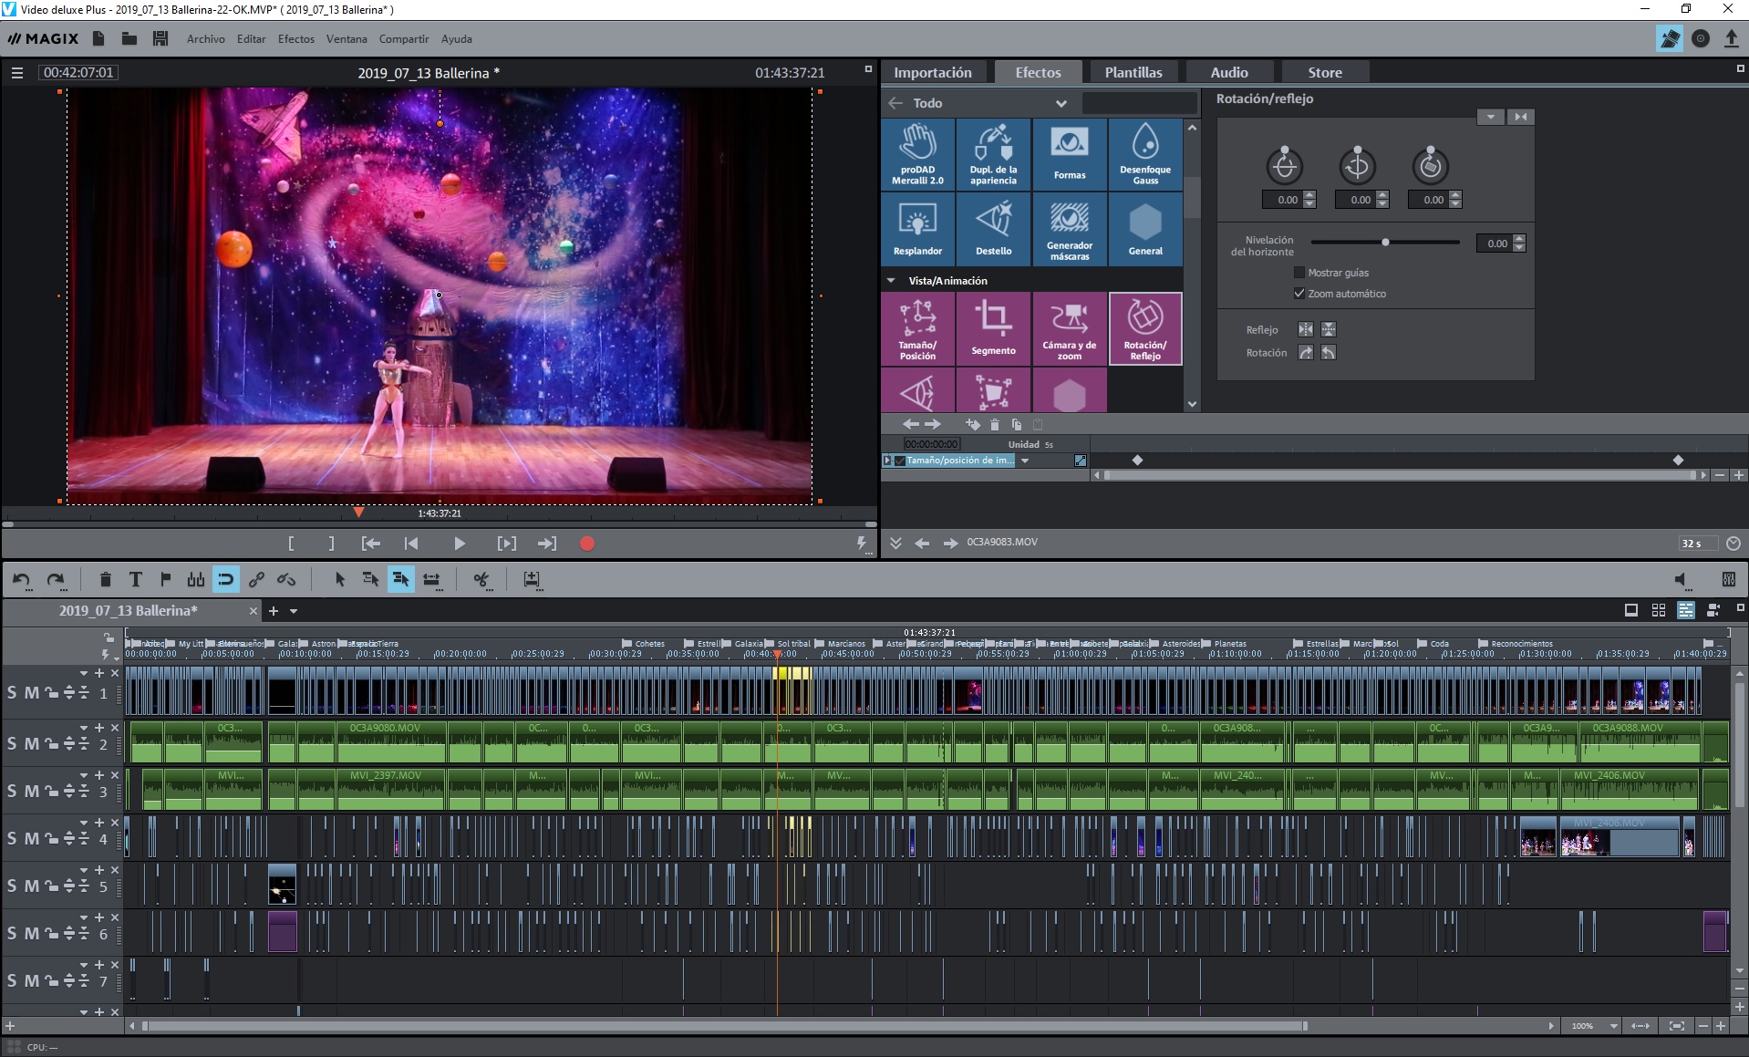Solo track 1 with S button

pos(12,693)
